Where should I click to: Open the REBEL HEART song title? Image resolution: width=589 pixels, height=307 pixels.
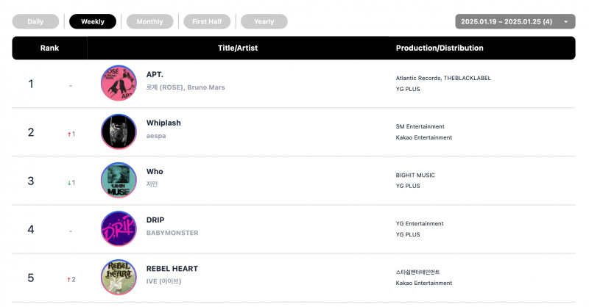172,269
